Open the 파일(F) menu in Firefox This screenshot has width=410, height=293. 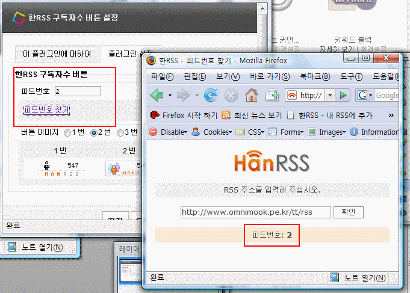163,77
